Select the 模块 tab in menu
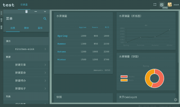The width and height of the screenshot is (180, 107). (x=26, y=28)
